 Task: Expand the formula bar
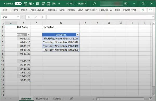pyautogui.click(x=153, y=17)
